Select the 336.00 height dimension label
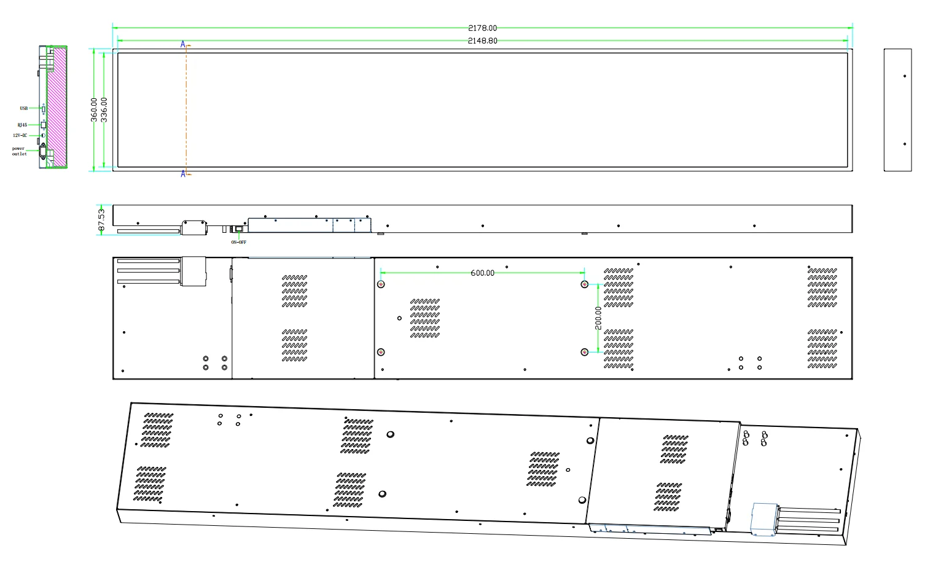This screenshot has width=941, height=567. tap(104, 110)
